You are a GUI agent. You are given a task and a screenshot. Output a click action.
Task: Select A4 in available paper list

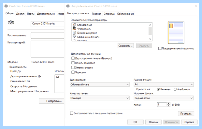click(x=58, y=77)
